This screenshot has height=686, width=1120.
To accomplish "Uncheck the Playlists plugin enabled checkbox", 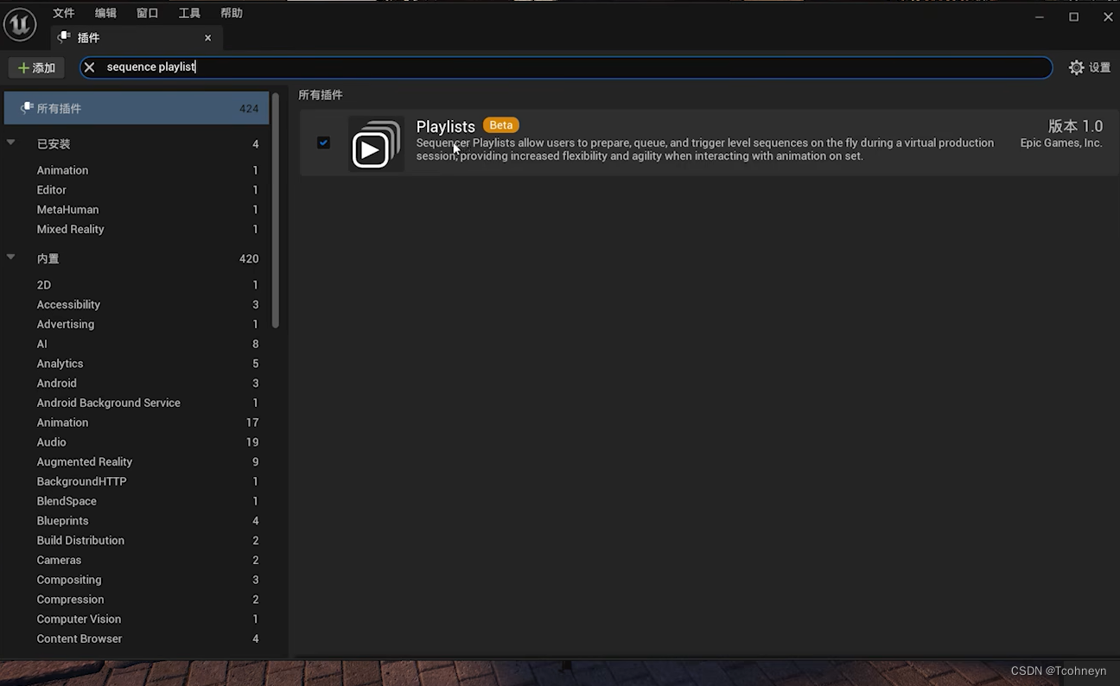I will 323,143.
